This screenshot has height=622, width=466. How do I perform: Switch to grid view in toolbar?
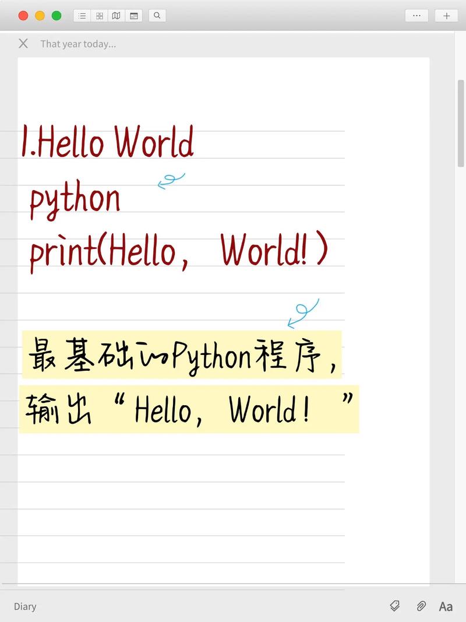click(x=100, y=16)
